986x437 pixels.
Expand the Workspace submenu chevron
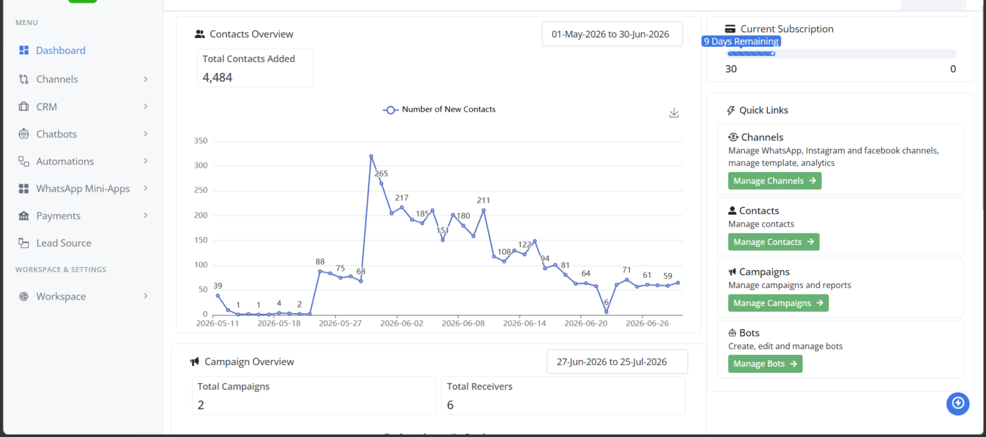[146, 296]
